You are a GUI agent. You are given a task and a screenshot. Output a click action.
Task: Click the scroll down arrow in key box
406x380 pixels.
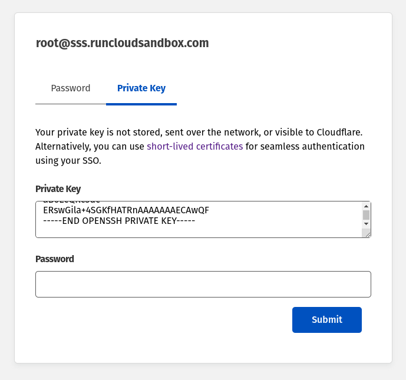click(366, 224)
